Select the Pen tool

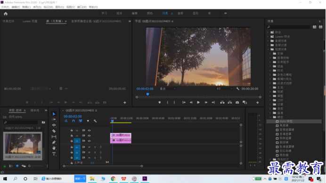54,142
